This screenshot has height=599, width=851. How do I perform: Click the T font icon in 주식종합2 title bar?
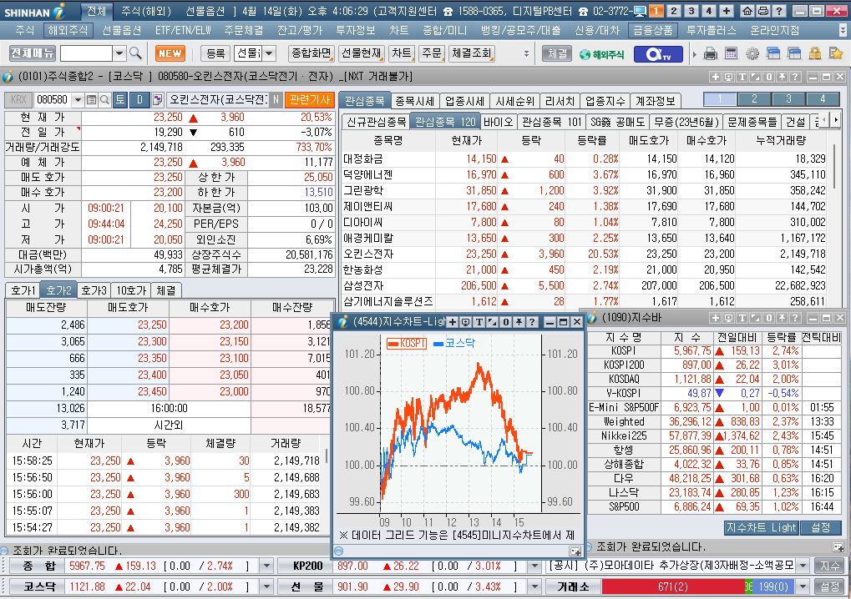coord(742,77)
